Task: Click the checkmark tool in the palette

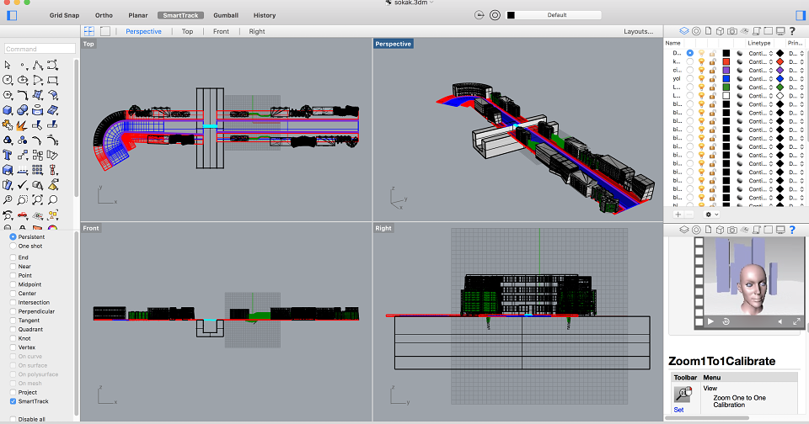Action: pyautogui.click(x=23, y=184)
